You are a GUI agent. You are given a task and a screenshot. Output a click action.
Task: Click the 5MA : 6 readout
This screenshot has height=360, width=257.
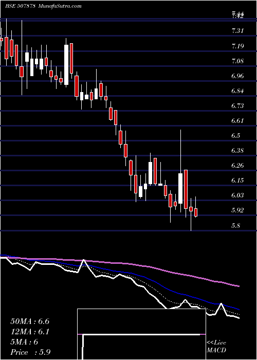click(24, 342)
